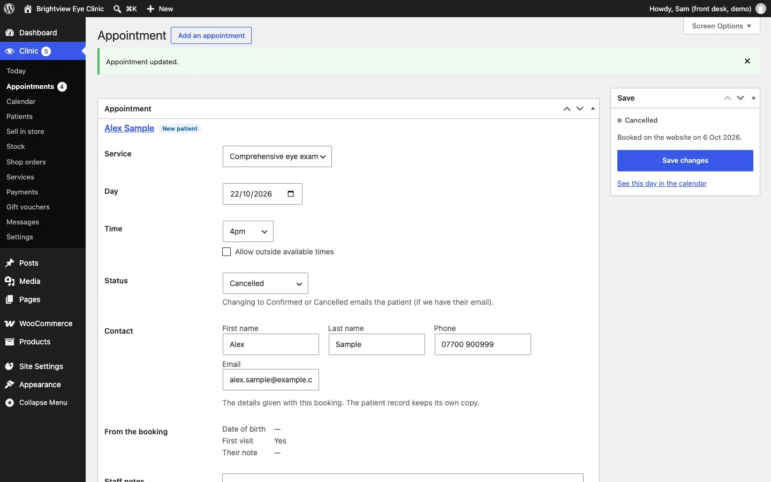Viewport: 771px width, 482px height.
Task: Move Appointment panel down
Action: click(x=580, y=109)
